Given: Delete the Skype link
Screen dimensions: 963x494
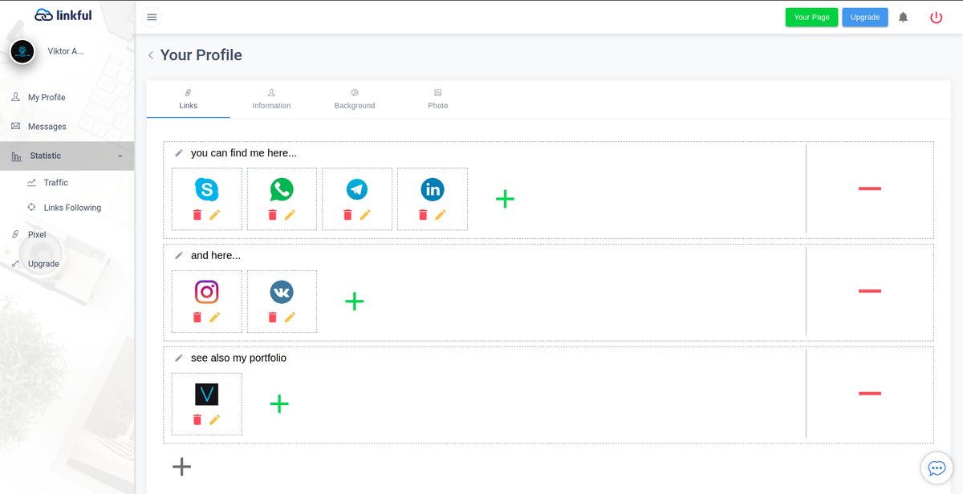Looking at the screenshot, I should (197, 215).
